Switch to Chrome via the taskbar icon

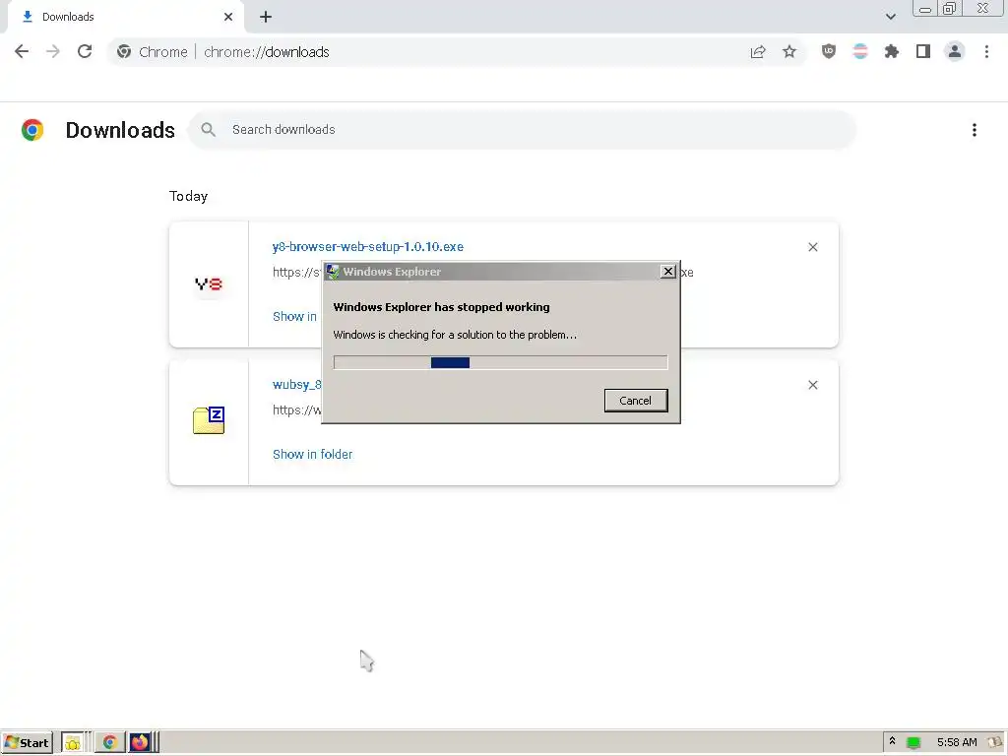(109, 743)
